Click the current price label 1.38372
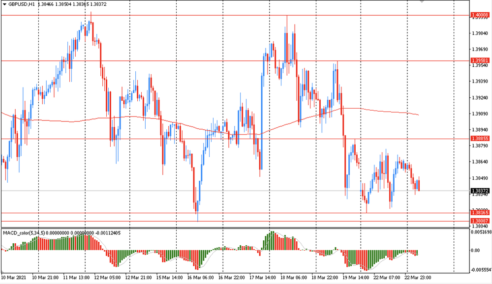The width and height of the screenshot is (492, 284). click(480, 191)
